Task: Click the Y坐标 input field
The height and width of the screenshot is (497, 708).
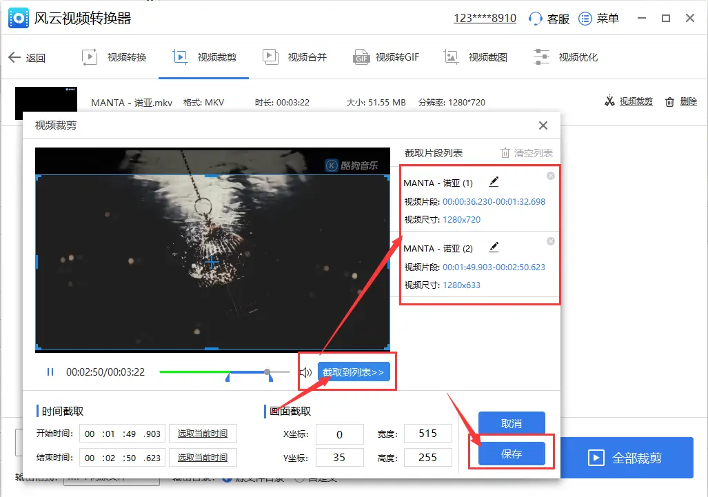Action: (340, 458)
